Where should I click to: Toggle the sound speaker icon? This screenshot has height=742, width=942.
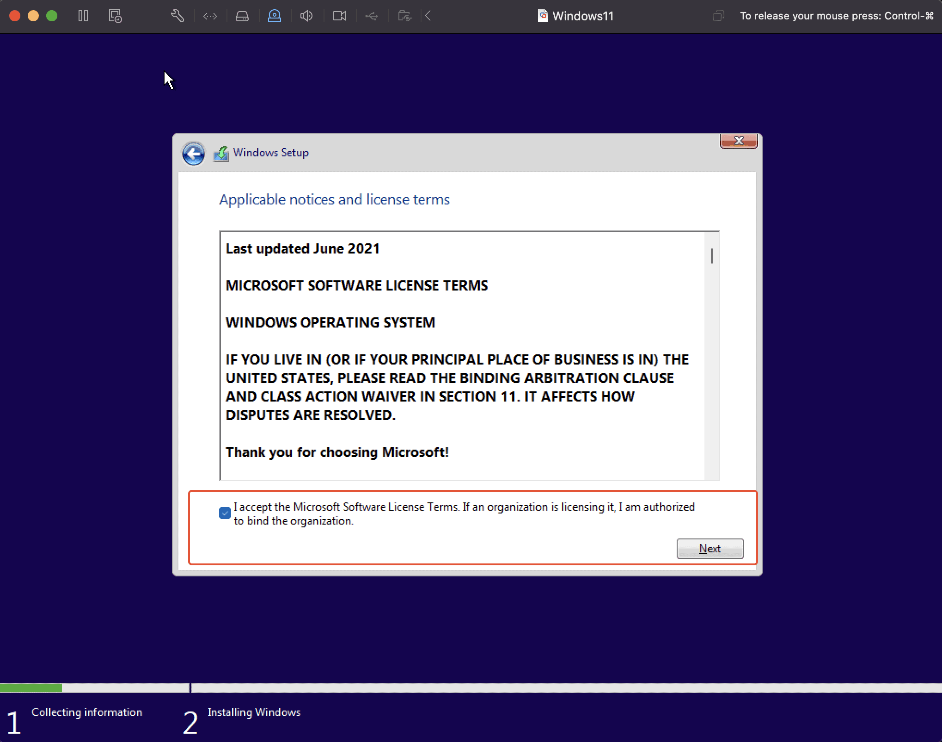306,16
